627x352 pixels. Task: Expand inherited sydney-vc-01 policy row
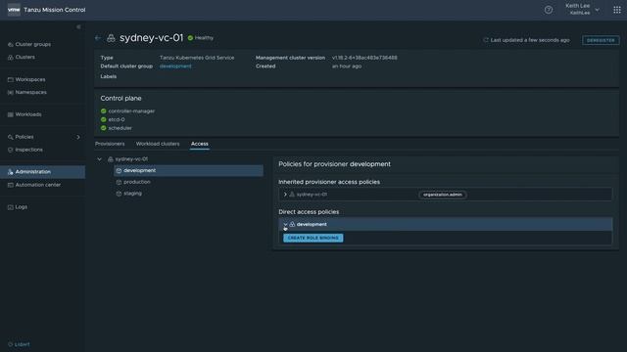(x=285, y=195)
